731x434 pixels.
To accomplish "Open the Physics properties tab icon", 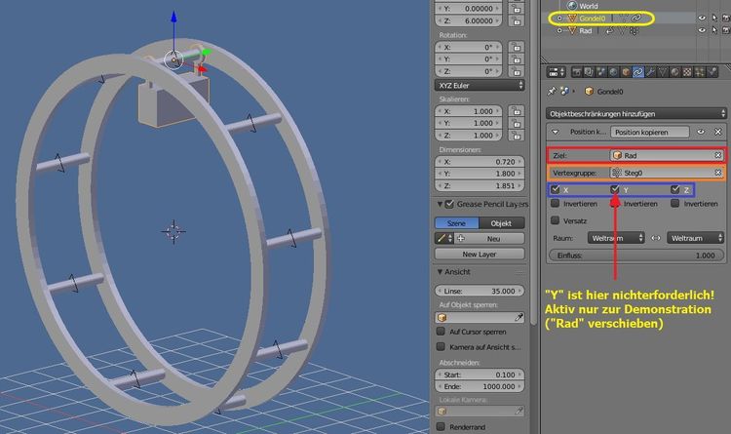I will [x=712, y=72].
